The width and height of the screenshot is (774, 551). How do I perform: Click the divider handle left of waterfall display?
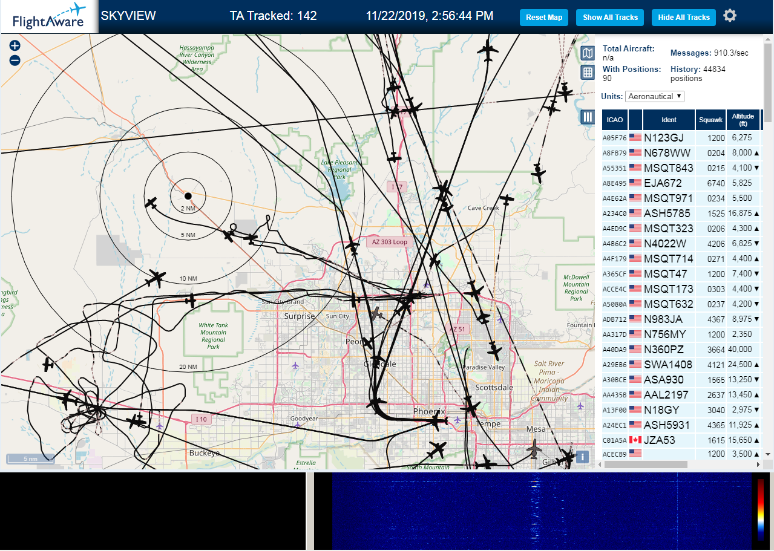(x=310, y=511)
